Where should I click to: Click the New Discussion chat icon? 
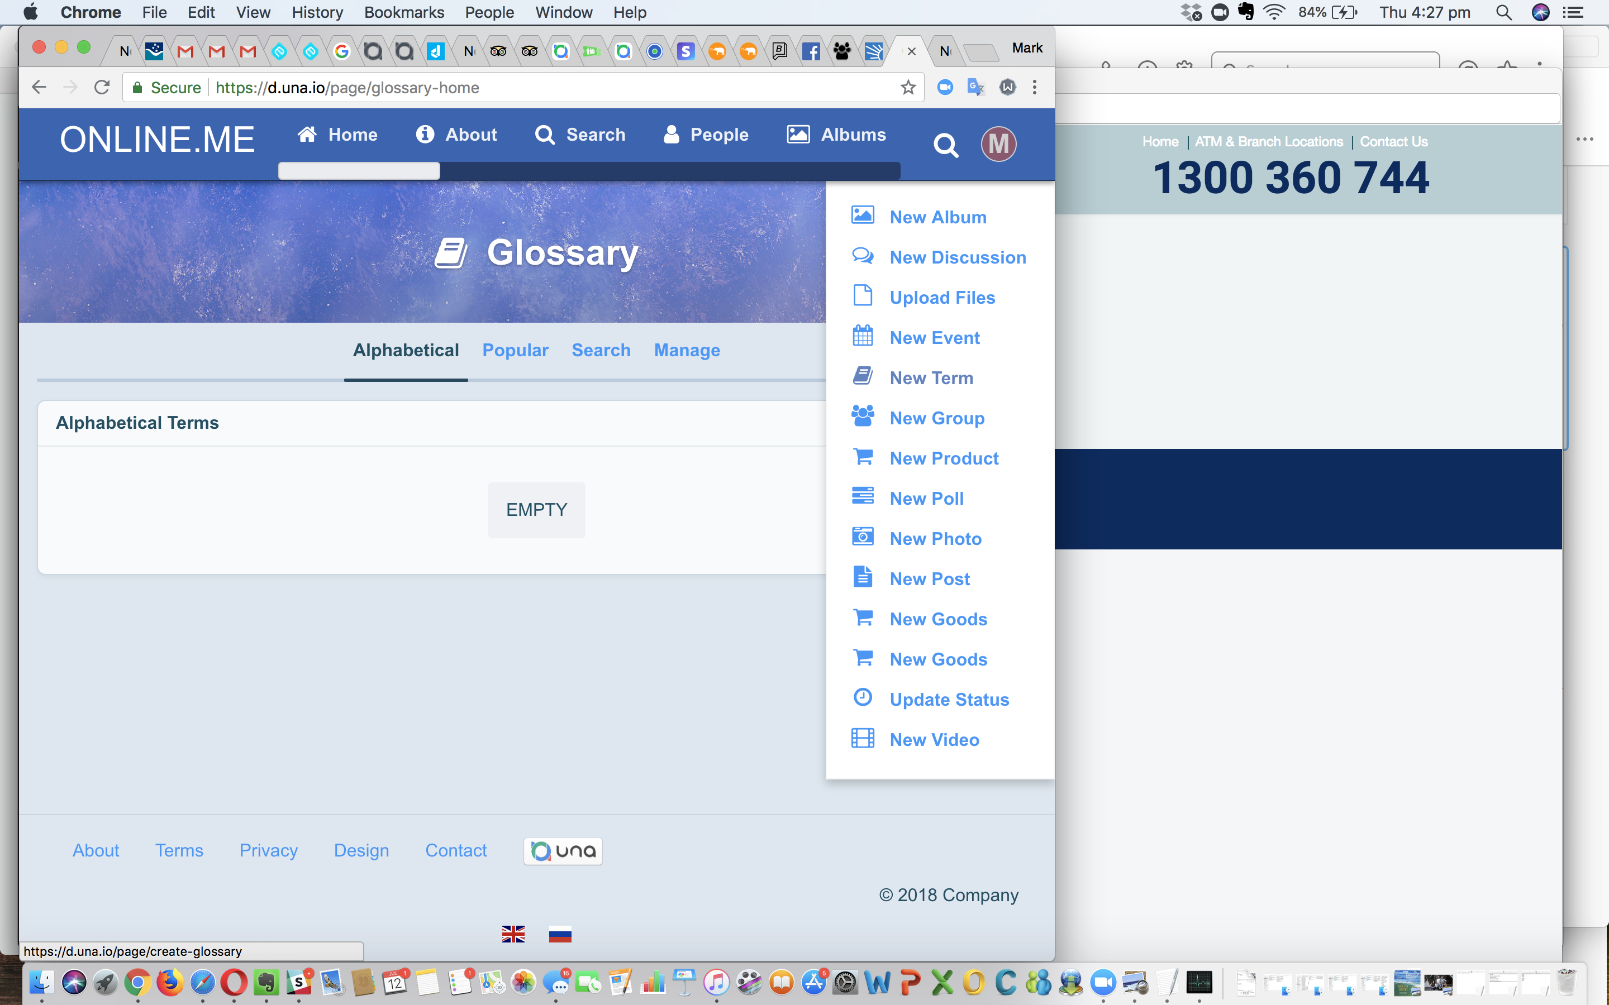coord(863,256)
